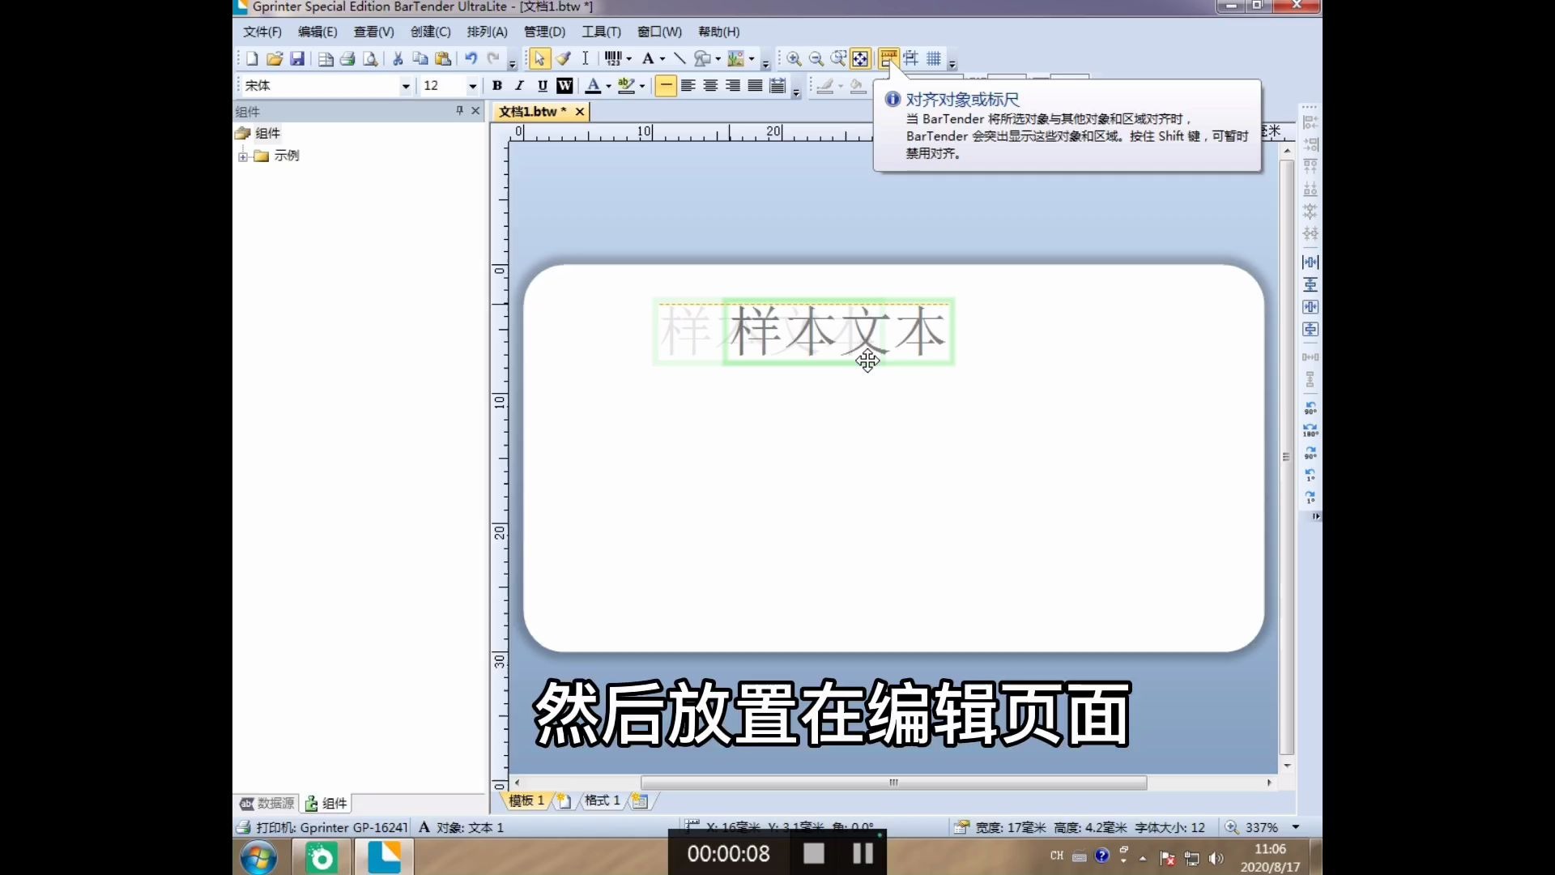
Task: Pause the screen recording
Action: (863, 853)
